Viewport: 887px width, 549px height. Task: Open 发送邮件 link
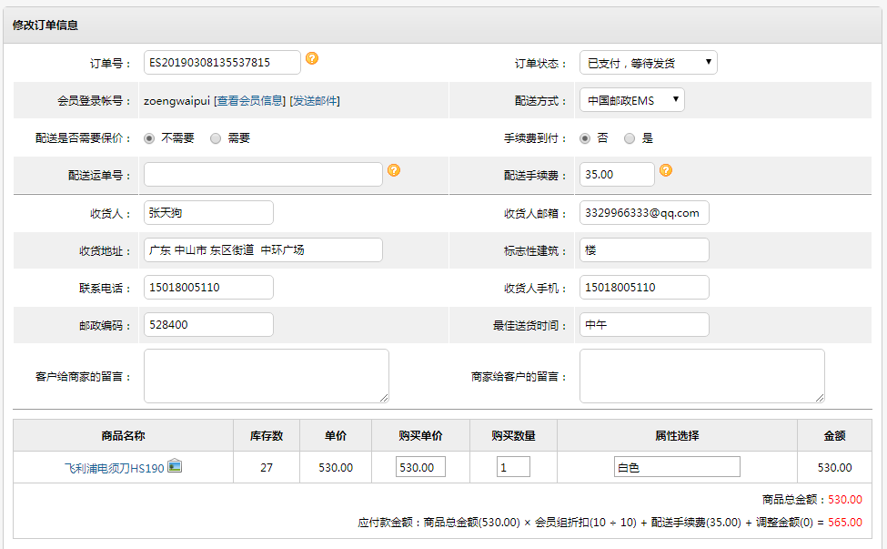click(x=315, y=101)
